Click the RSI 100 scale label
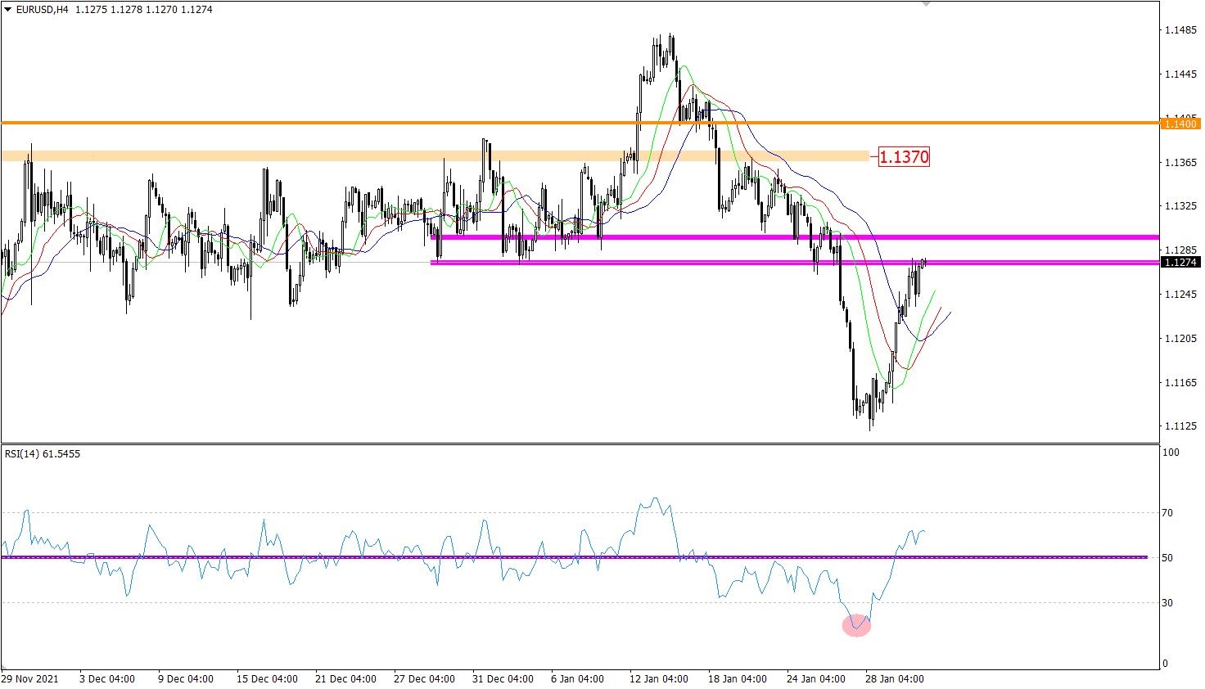Viewport: 1205px width, 689px height. (1171, 453)
